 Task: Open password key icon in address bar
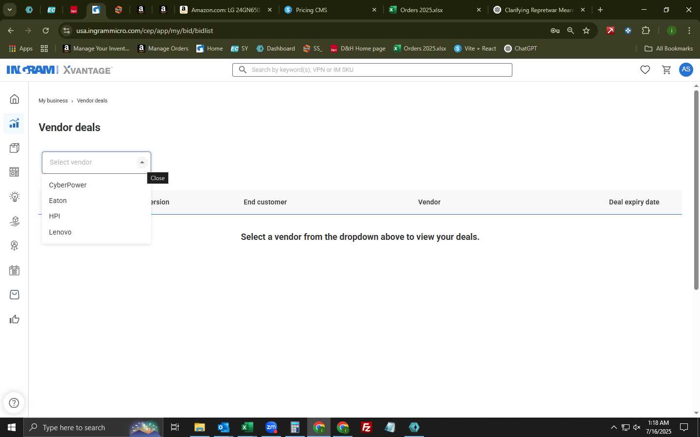click(x=555, y=31)
